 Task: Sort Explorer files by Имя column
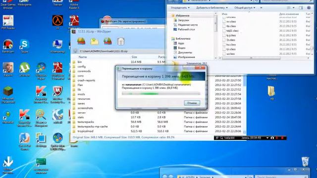pos(224,14)
